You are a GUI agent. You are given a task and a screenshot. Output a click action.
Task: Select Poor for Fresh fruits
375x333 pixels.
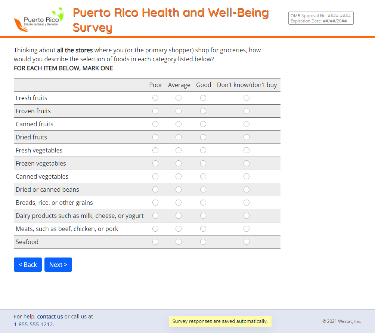pos(155,98)
